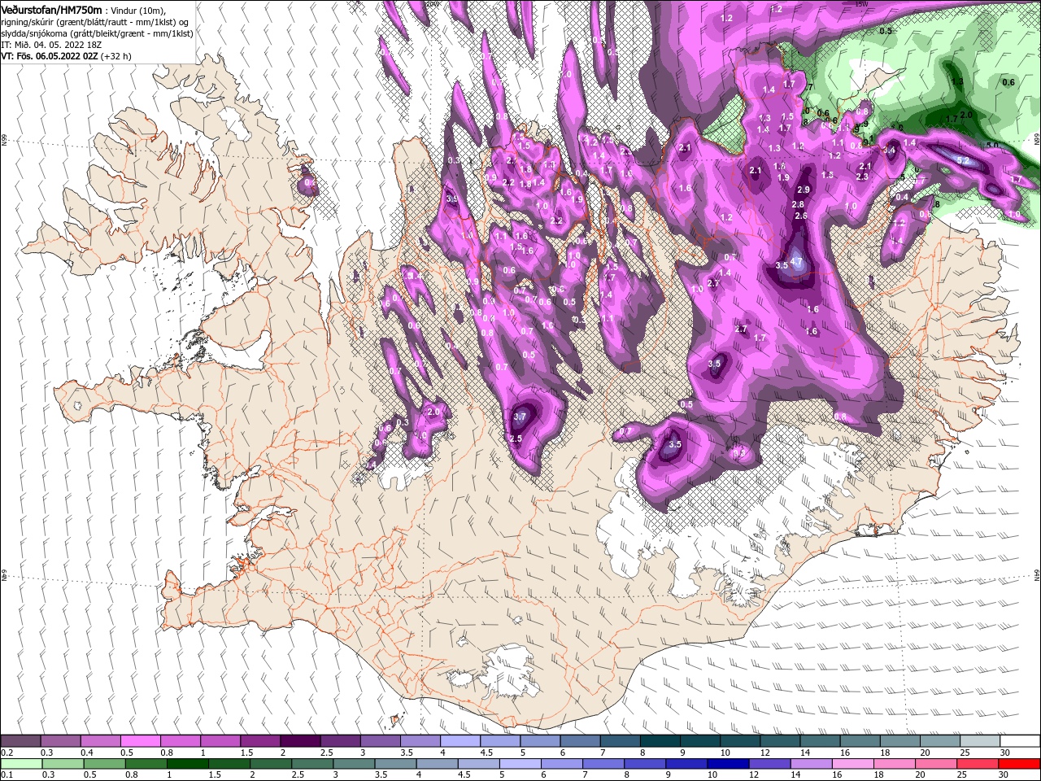The image size is (1041, 781).
Task: Pick the magenta 1.5 swatch on the snow scale
Action: coord(260,741)
